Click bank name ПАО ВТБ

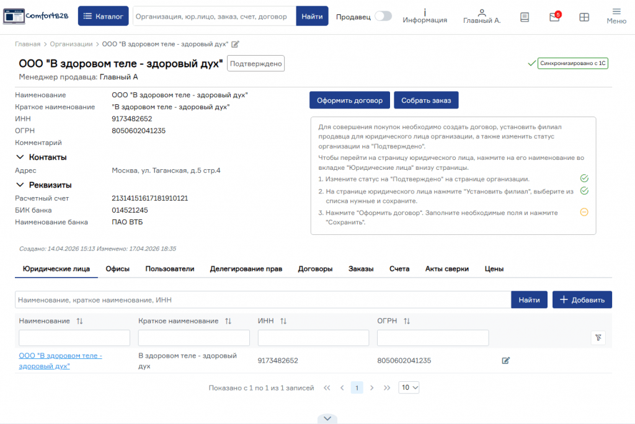[127, 222]
